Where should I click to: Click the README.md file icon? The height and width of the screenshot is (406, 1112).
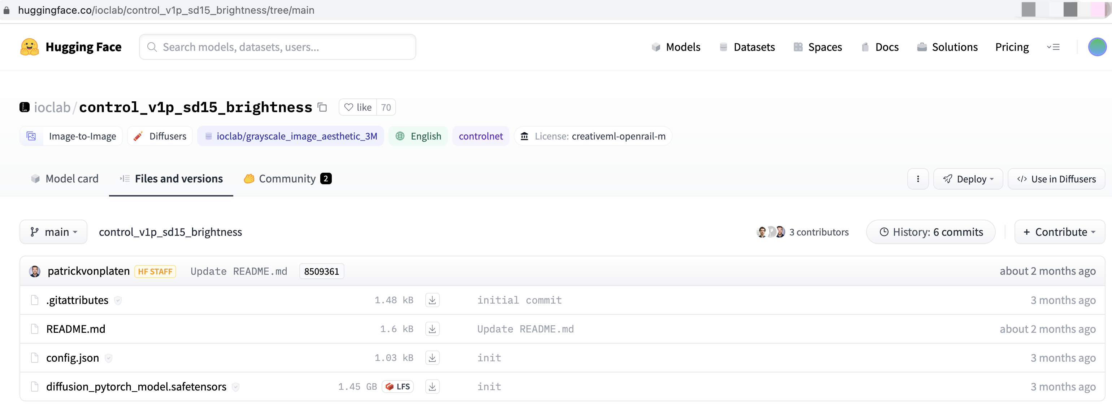click(35, 329)
